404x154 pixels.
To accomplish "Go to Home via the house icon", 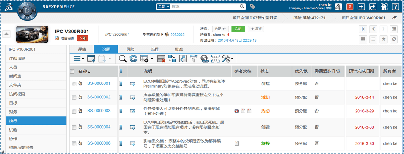I will pyautogui.click(x=384, y=6).
